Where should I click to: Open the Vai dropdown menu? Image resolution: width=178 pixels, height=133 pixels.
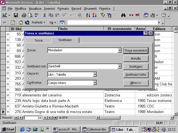tap(53, 23)
